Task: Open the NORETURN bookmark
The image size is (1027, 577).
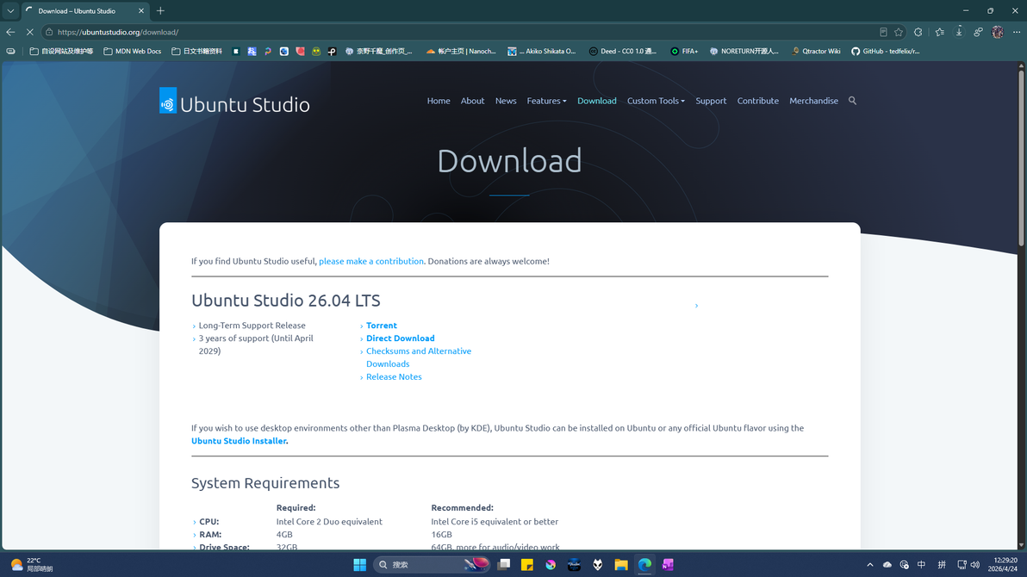Action: tap(744, 51)
